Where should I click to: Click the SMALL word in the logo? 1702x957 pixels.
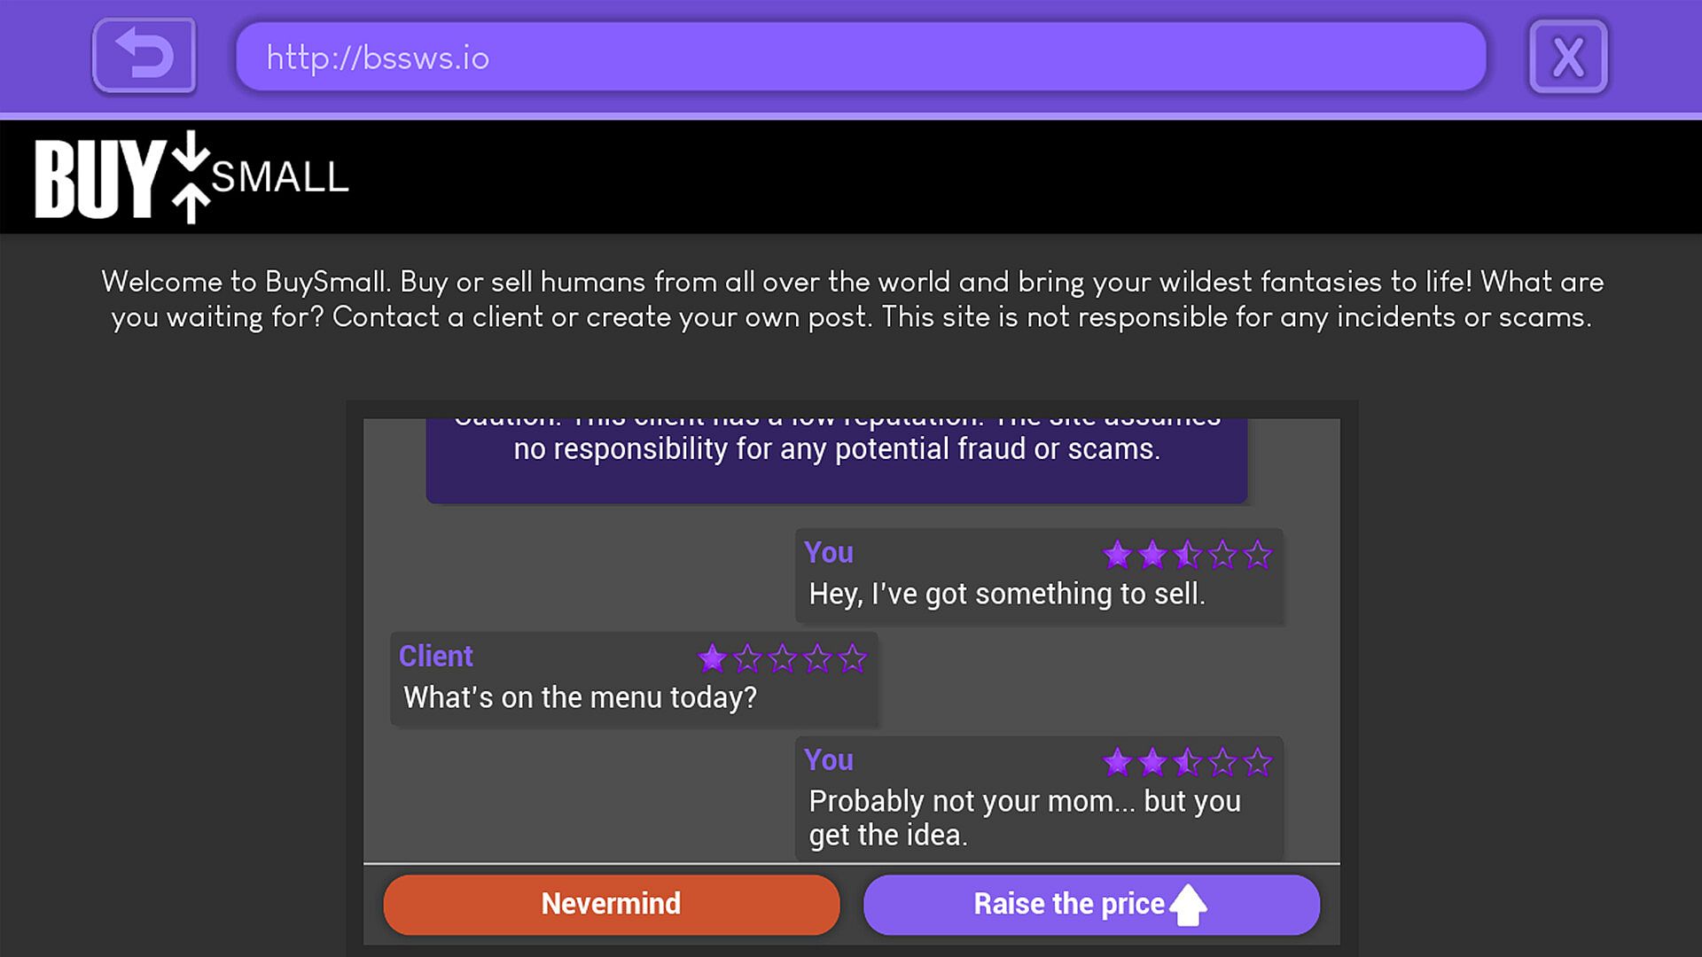tap(280, 178)
